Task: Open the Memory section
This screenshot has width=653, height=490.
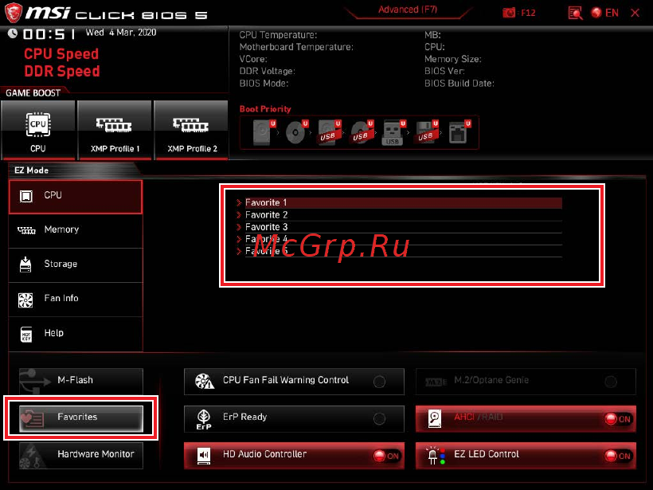Action: [x=76, y=231]
